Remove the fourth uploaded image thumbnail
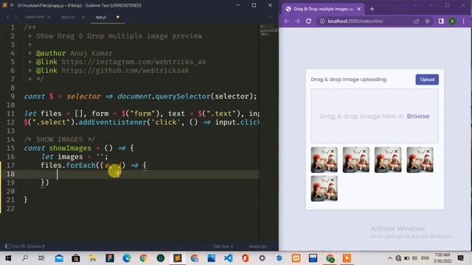The width and height of the screenshot is (472, 265). coord(428,152)
